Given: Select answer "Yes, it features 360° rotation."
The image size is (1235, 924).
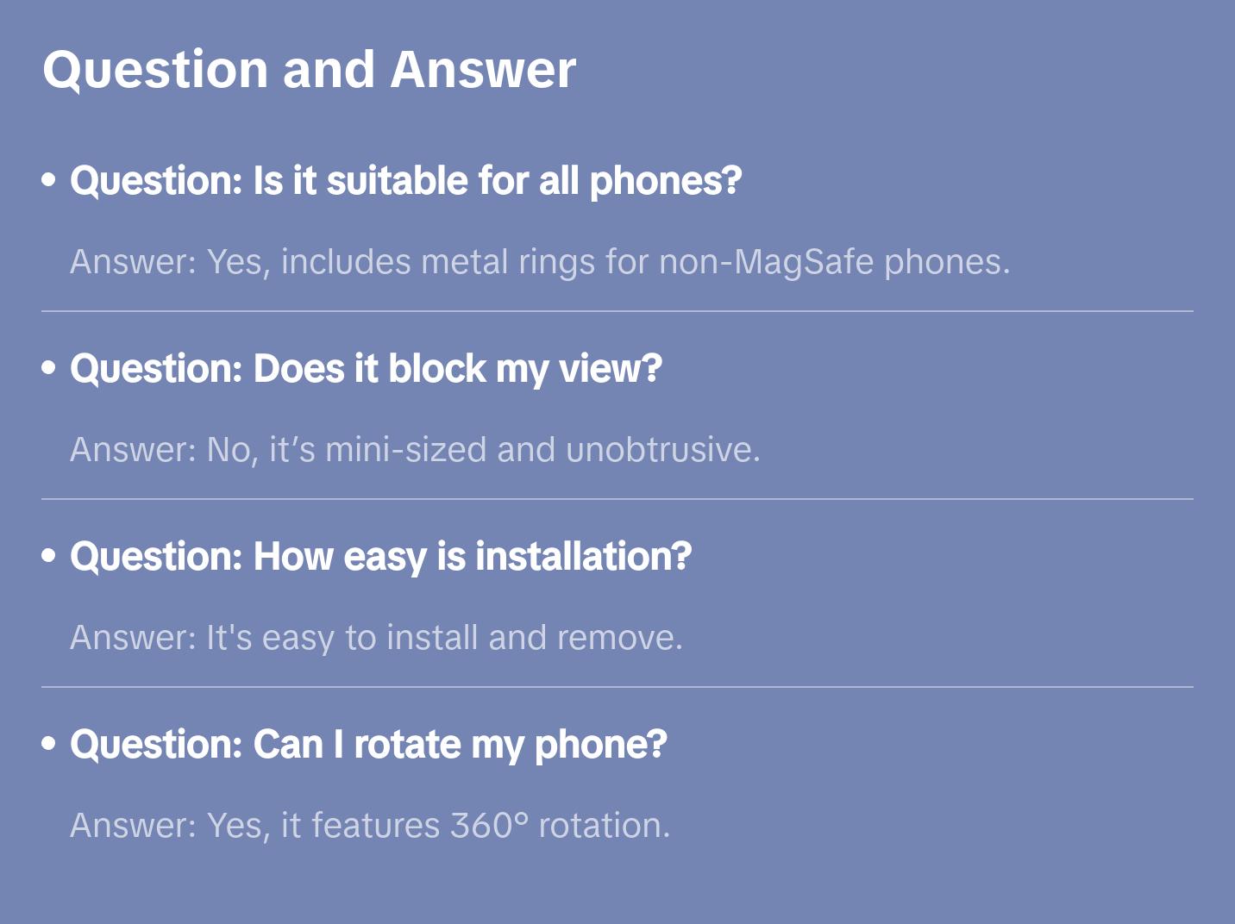Looking at the screenshot, I should pyautogui.click(x=370, y=826).
